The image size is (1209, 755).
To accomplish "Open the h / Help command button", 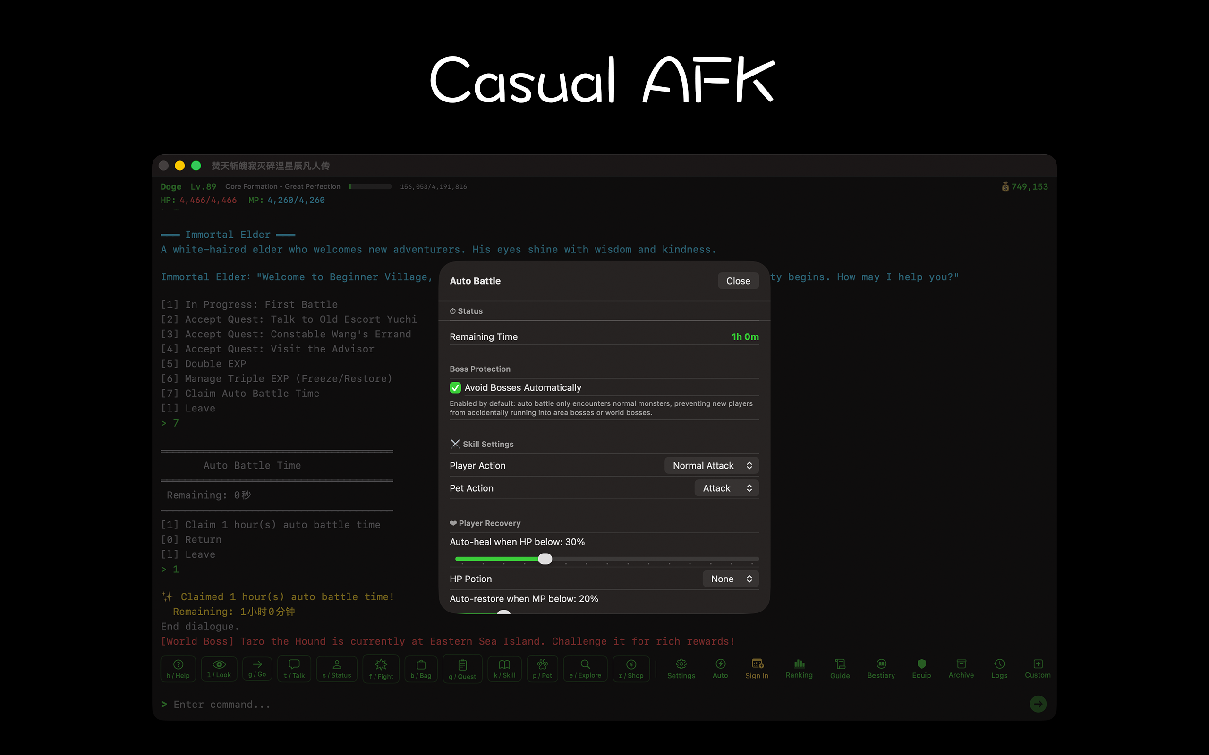I will point(178,669).
